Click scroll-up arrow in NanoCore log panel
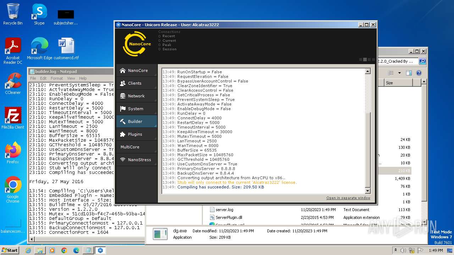The height and width of the screenshot is (255, 454). tap(367, 71)
